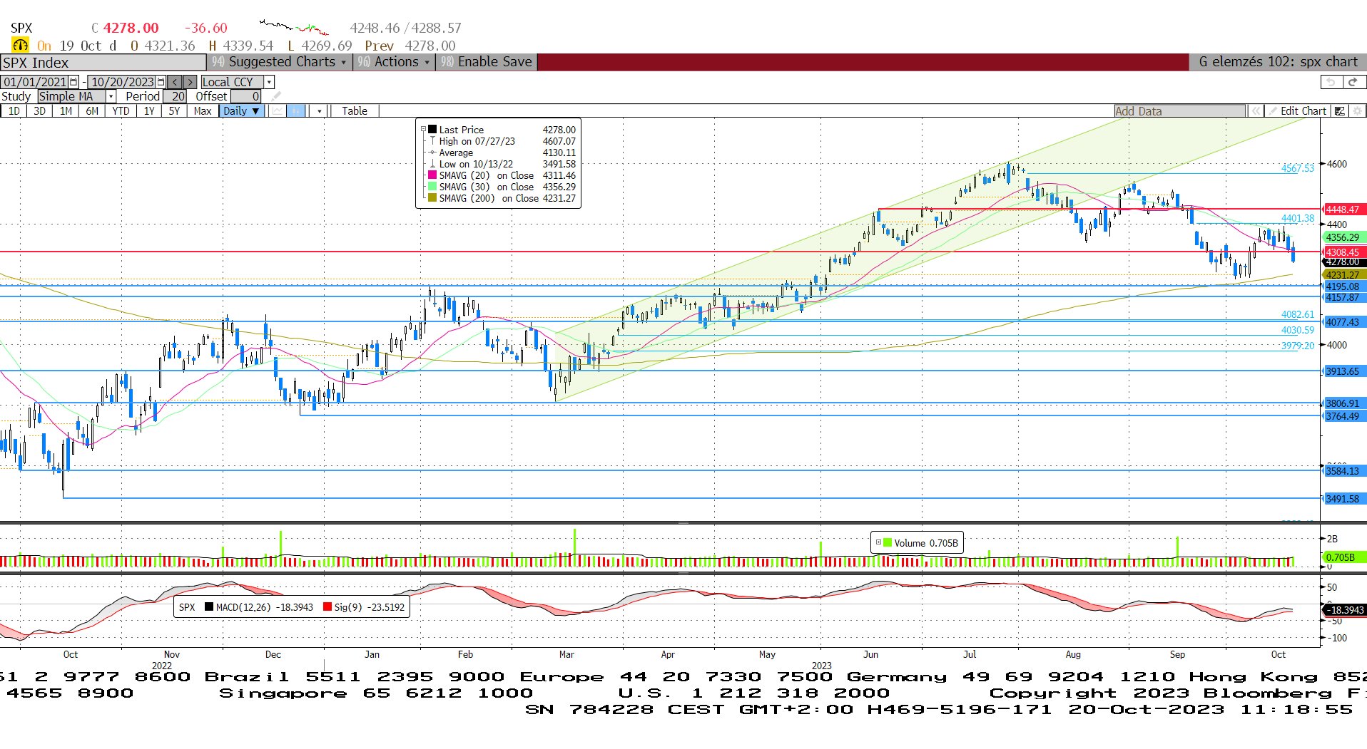Click Enable Save button
This screenshot has height=749, width=1367.
pyautogui.click(x=487, y=62)
